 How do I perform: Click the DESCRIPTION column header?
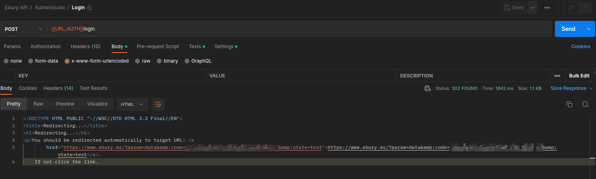(x=416, y=75)
